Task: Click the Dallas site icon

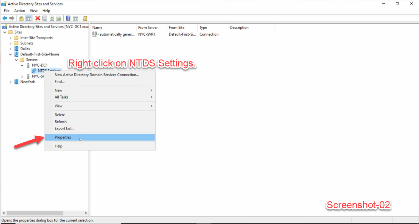Action: click(17, 49)
